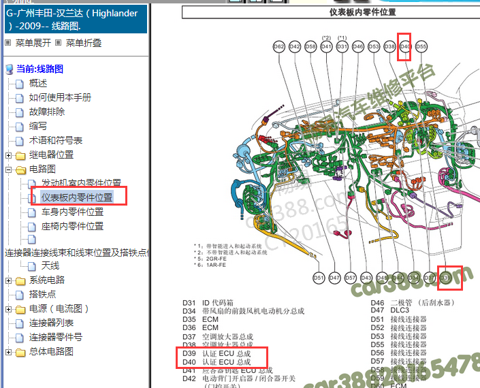
Task: Expand the 继电器位置 tree node
Action: click(x=9, y=155)
